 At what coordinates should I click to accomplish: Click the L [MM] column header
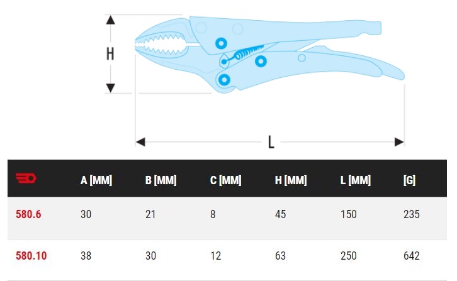(x=356, y=180)
